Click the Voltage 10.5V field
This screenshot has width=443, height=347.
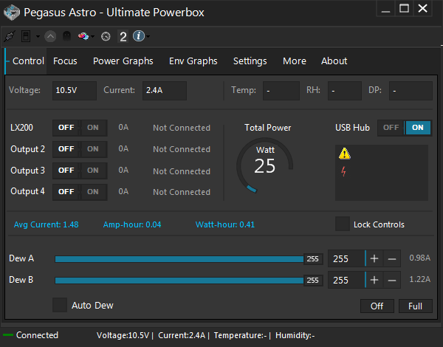pos(75,90)
